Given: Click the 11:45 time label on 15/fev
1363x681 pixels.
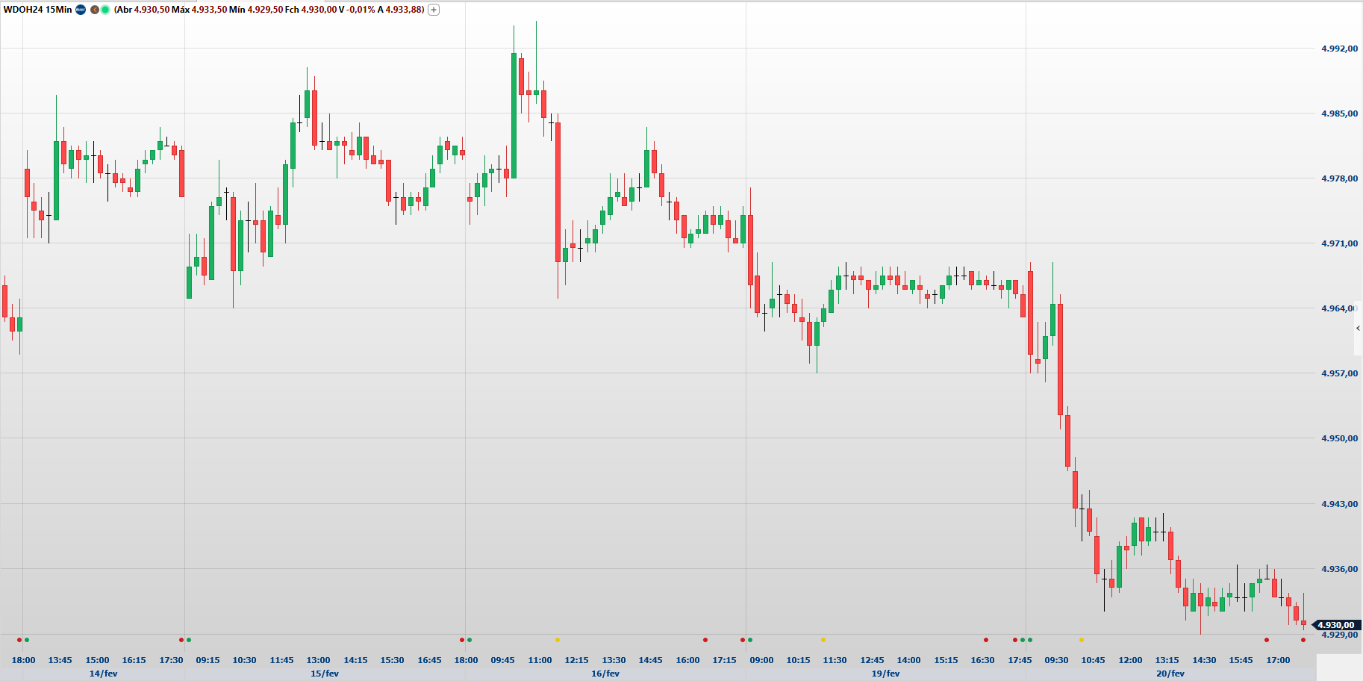Looking at the screenshot, I should pos(281,660).
